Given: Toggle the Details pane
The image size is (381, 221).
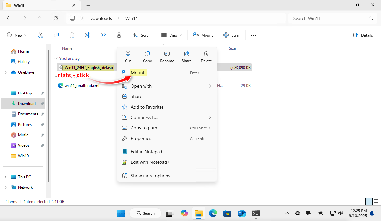Looking at the screenshot, I should (363, 35).
